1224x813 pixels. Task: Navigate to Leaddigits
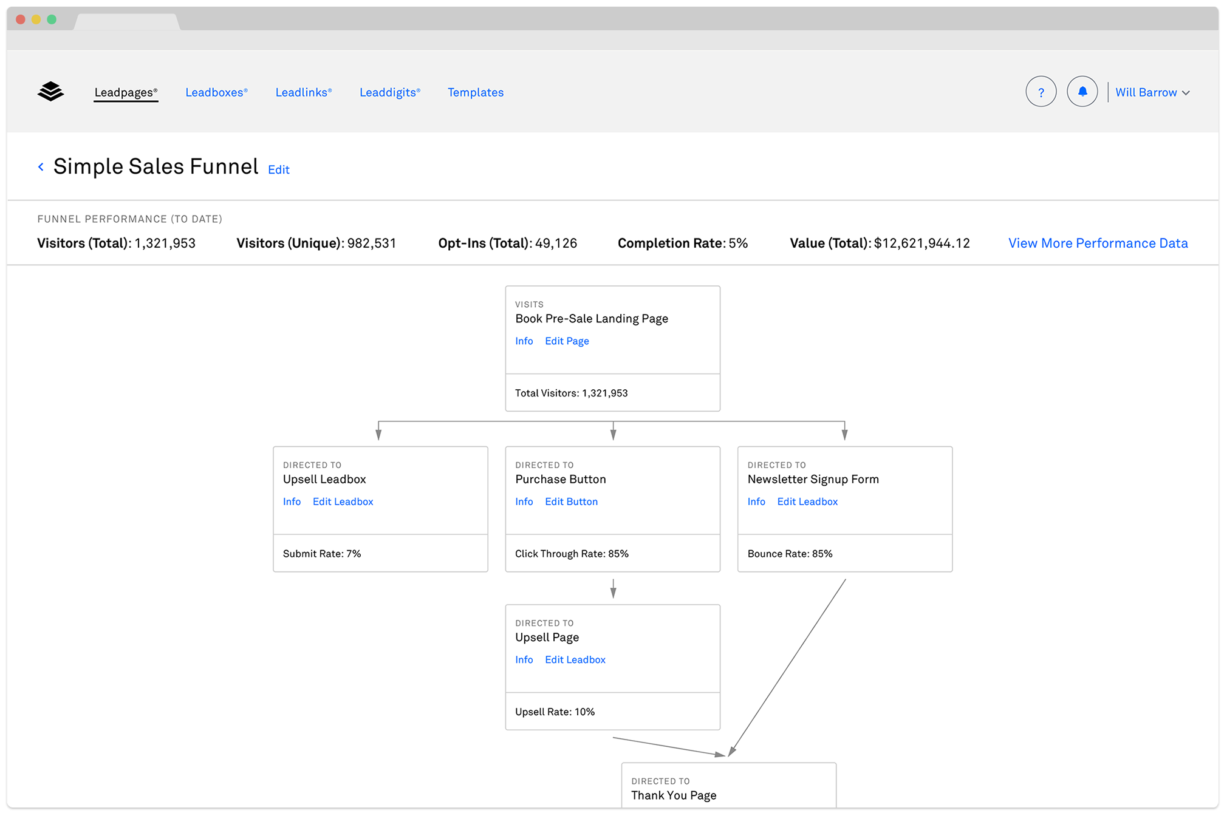[390, 92]
